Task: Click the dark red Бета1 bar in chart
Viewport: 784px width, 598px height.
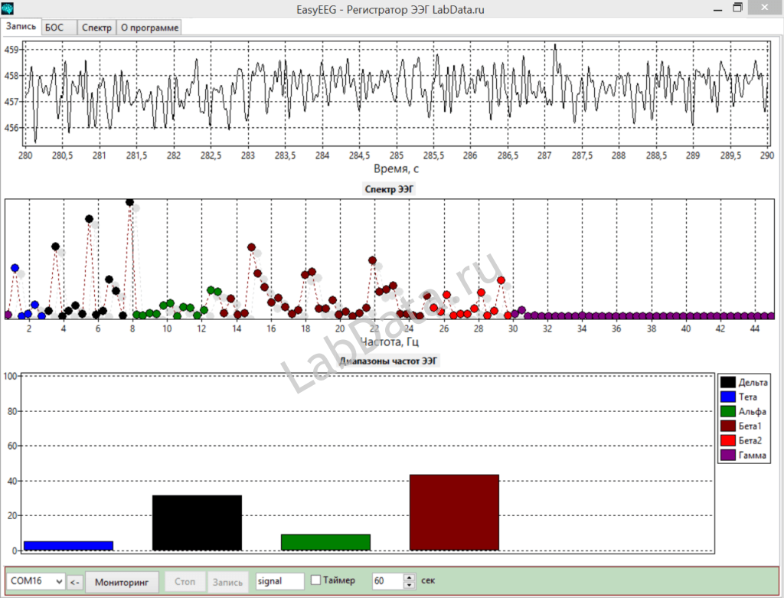Action: pos(454,512)
